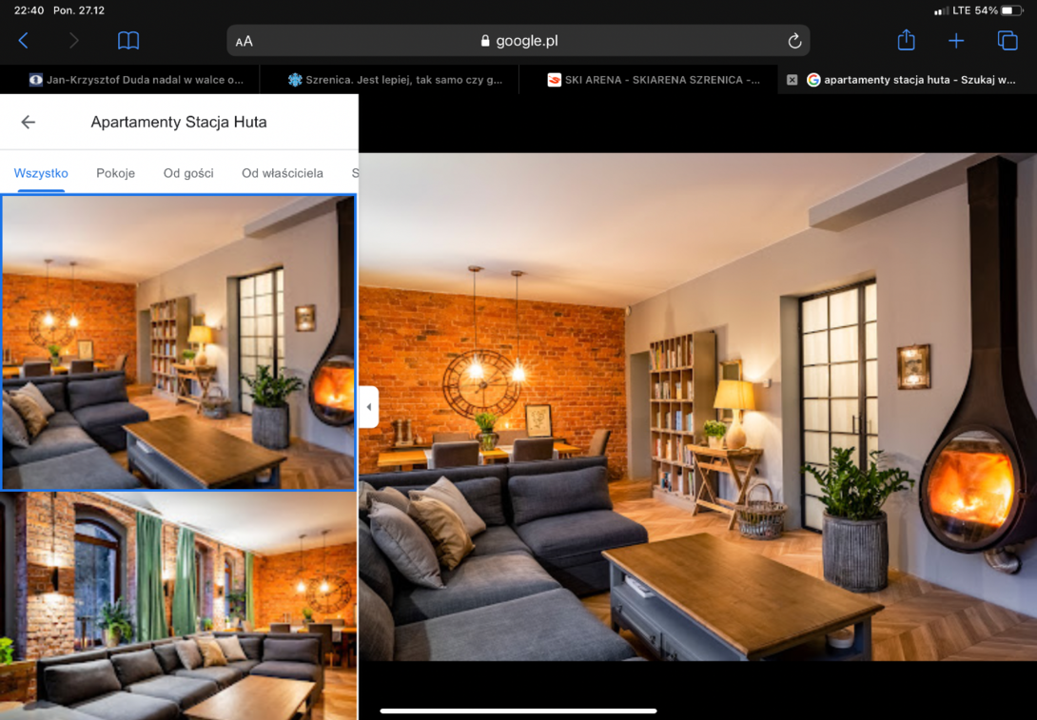Open the fireplace living room thumbnail
The width and height of the screenshot is (1037, 720).
pyautogui.click(x=179, y=342)
